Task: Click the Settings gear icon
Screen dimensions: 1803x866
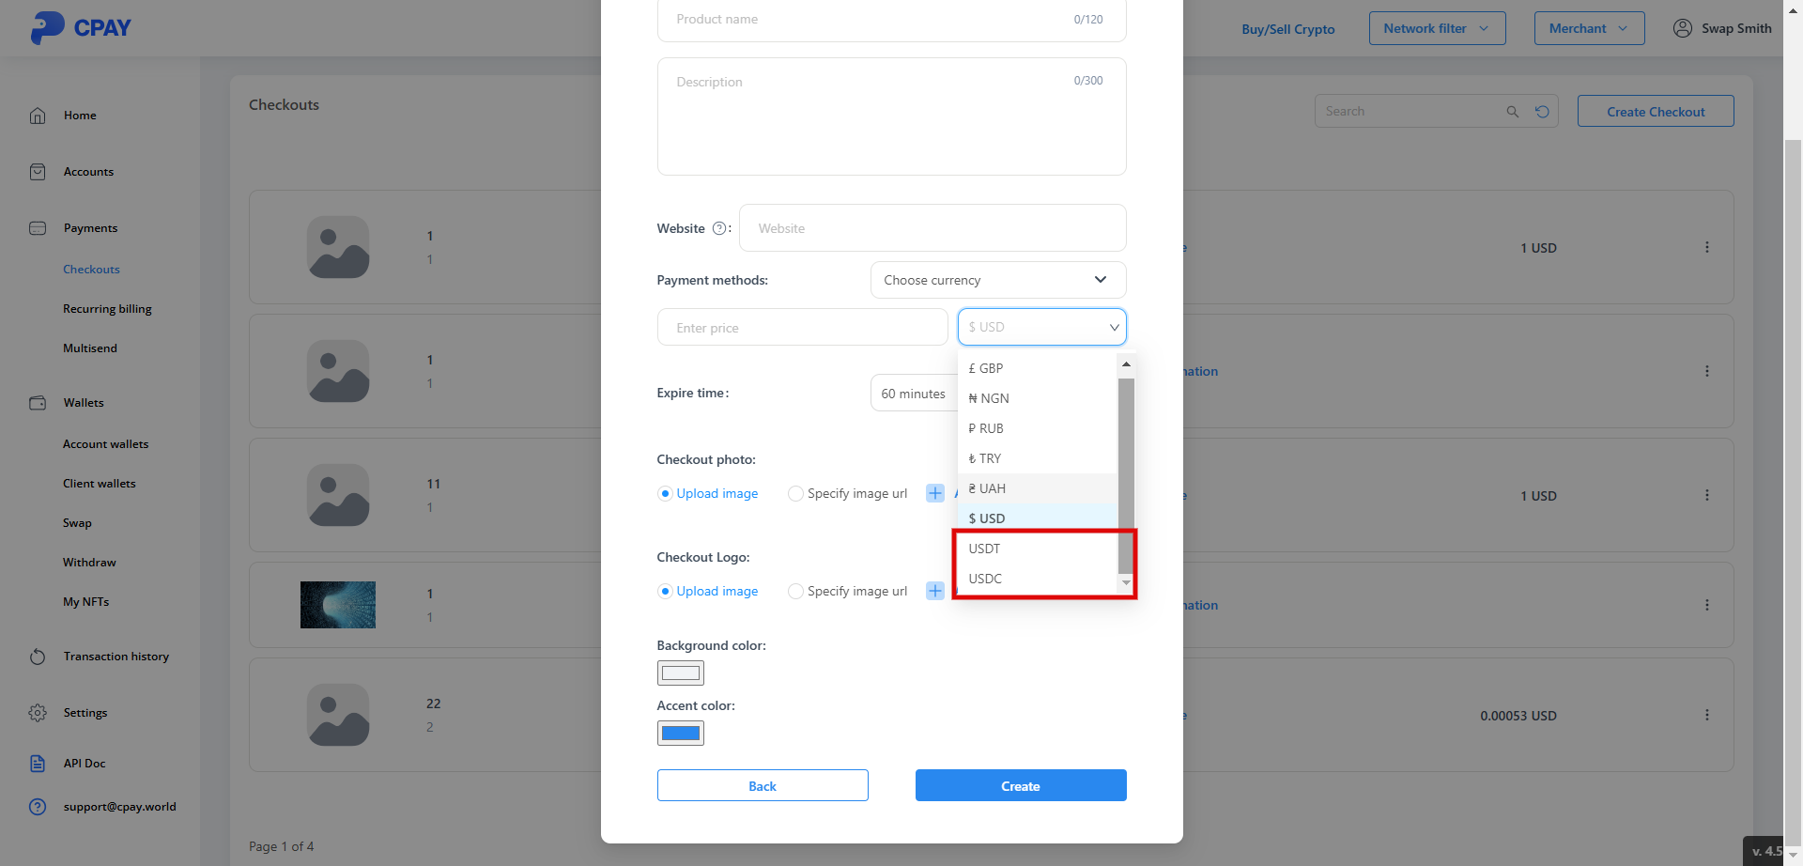Action: 38,713
